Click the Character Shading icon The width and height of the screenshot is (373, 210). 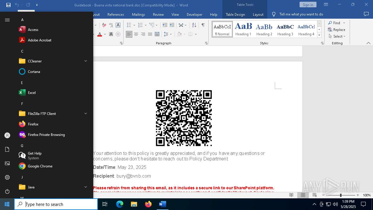click(111, 34)
